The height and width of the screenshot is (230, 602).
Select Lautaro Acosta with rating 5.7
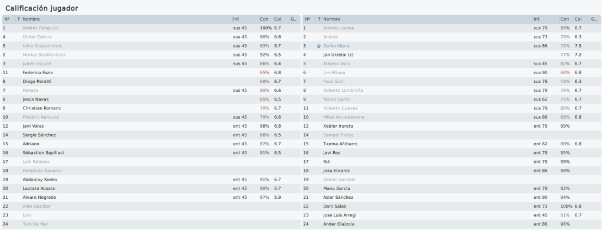click(151, 189)
